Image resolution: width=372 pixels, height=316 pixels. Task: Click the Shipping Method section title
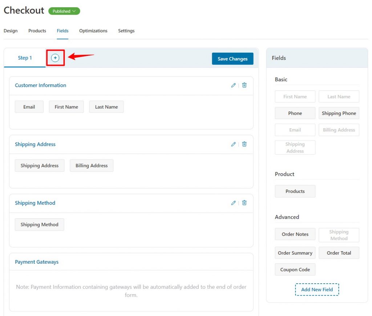(35, 203)
